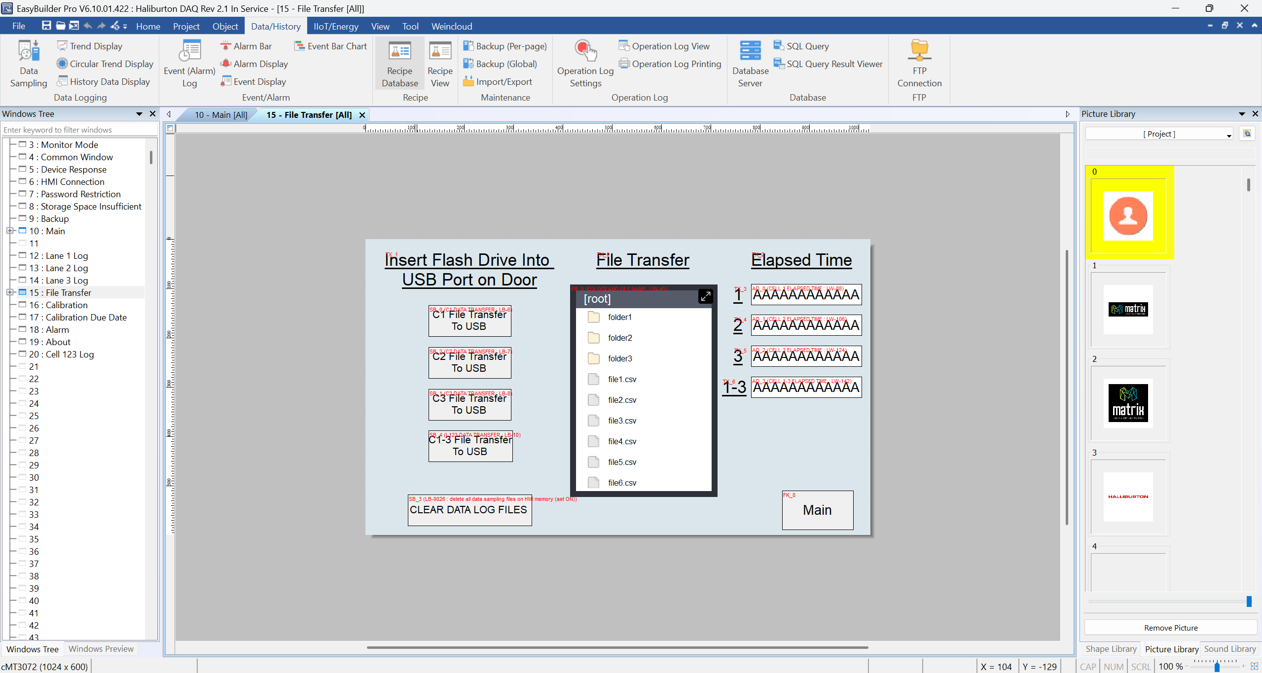The image size is (1262, 673).
Task: Open the FTP Connection tool
Action: point(919,63)
